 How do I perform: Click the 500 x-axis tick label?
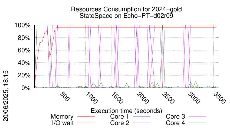pos(65,97)
